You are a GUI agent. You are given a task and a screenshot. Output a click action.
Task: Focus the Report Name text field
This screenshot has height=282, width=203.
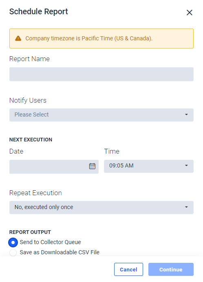(101, 74)
